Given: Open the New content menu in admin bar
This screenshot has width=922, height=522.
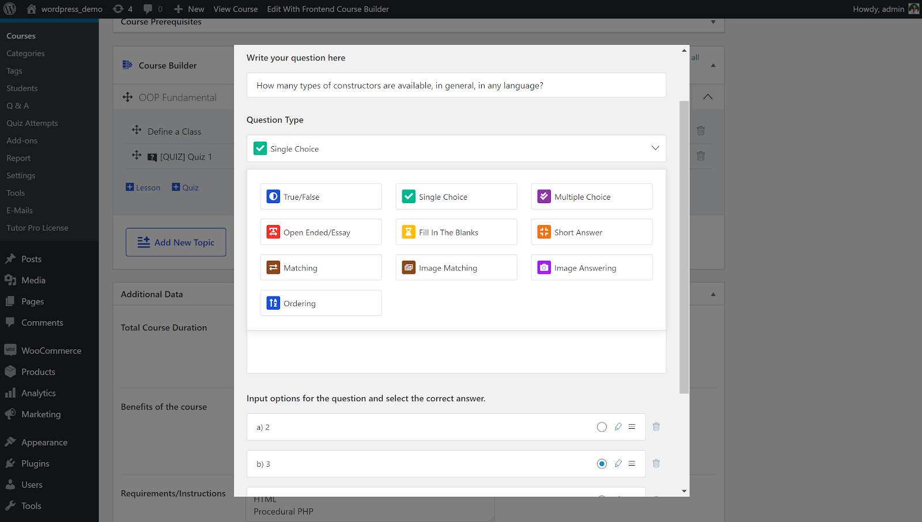Looking at the screenshot, I should coord(189,9).
